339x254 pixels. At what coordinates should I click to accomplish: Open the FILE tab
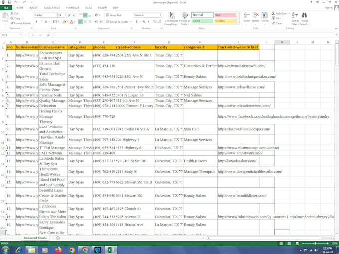[x=6, y=8]
